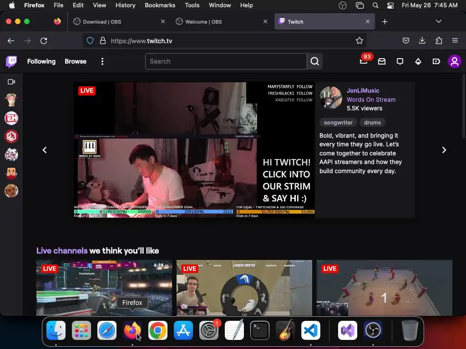Image resolution: width=466 pixels, height=349 pixels.
Task: Open Firefox downloads panel
Action: point(422,40)
